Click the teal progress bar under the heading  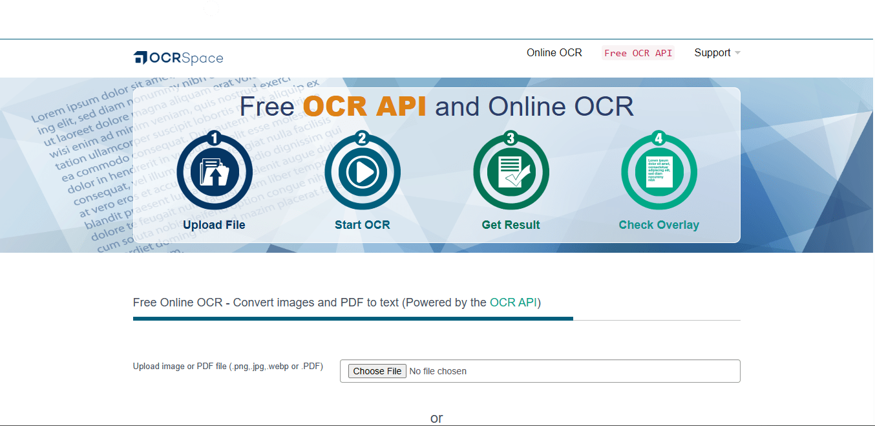pyautogui.click(x=352, y=318)
